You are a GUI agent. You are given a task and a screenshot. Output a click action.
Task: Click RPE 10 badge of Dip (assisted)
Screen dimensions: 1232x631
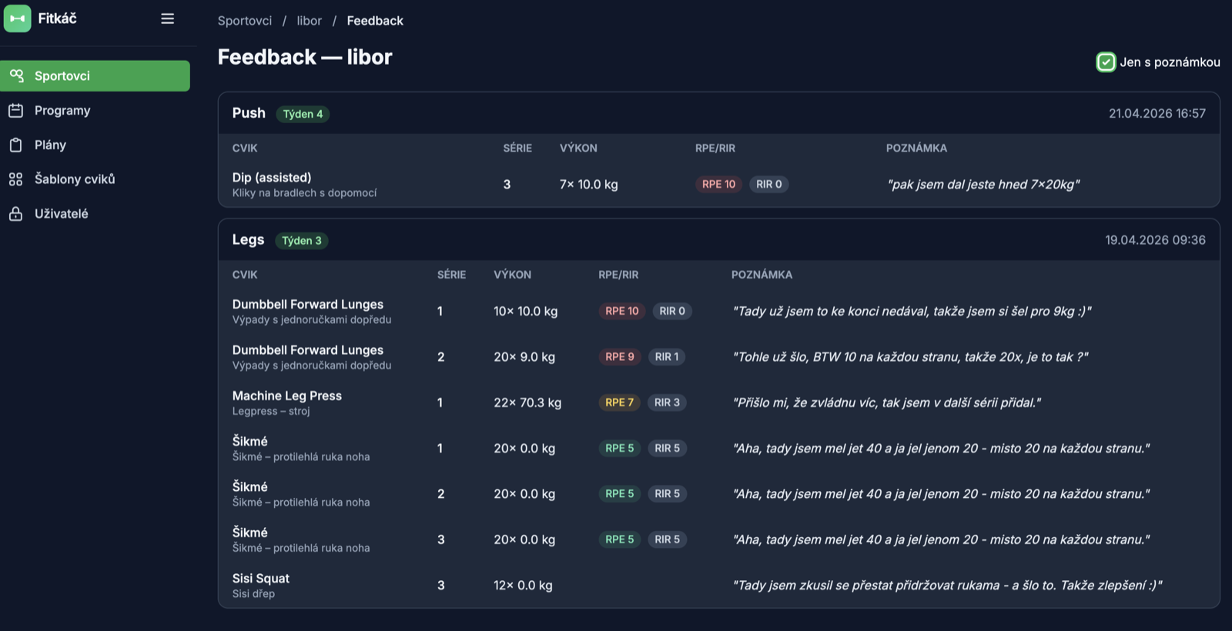pyautogui.click(x=718, y=185)
